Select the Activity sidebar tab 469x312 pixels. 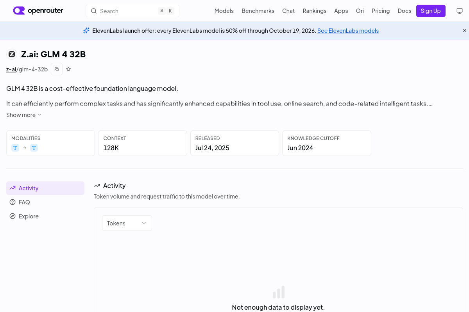45,188
